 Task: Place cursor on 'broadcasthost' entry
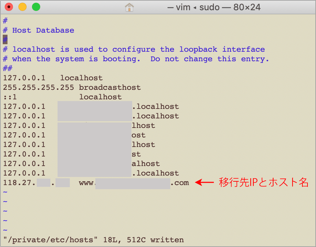pyautogui.click(x=110, y=87)
